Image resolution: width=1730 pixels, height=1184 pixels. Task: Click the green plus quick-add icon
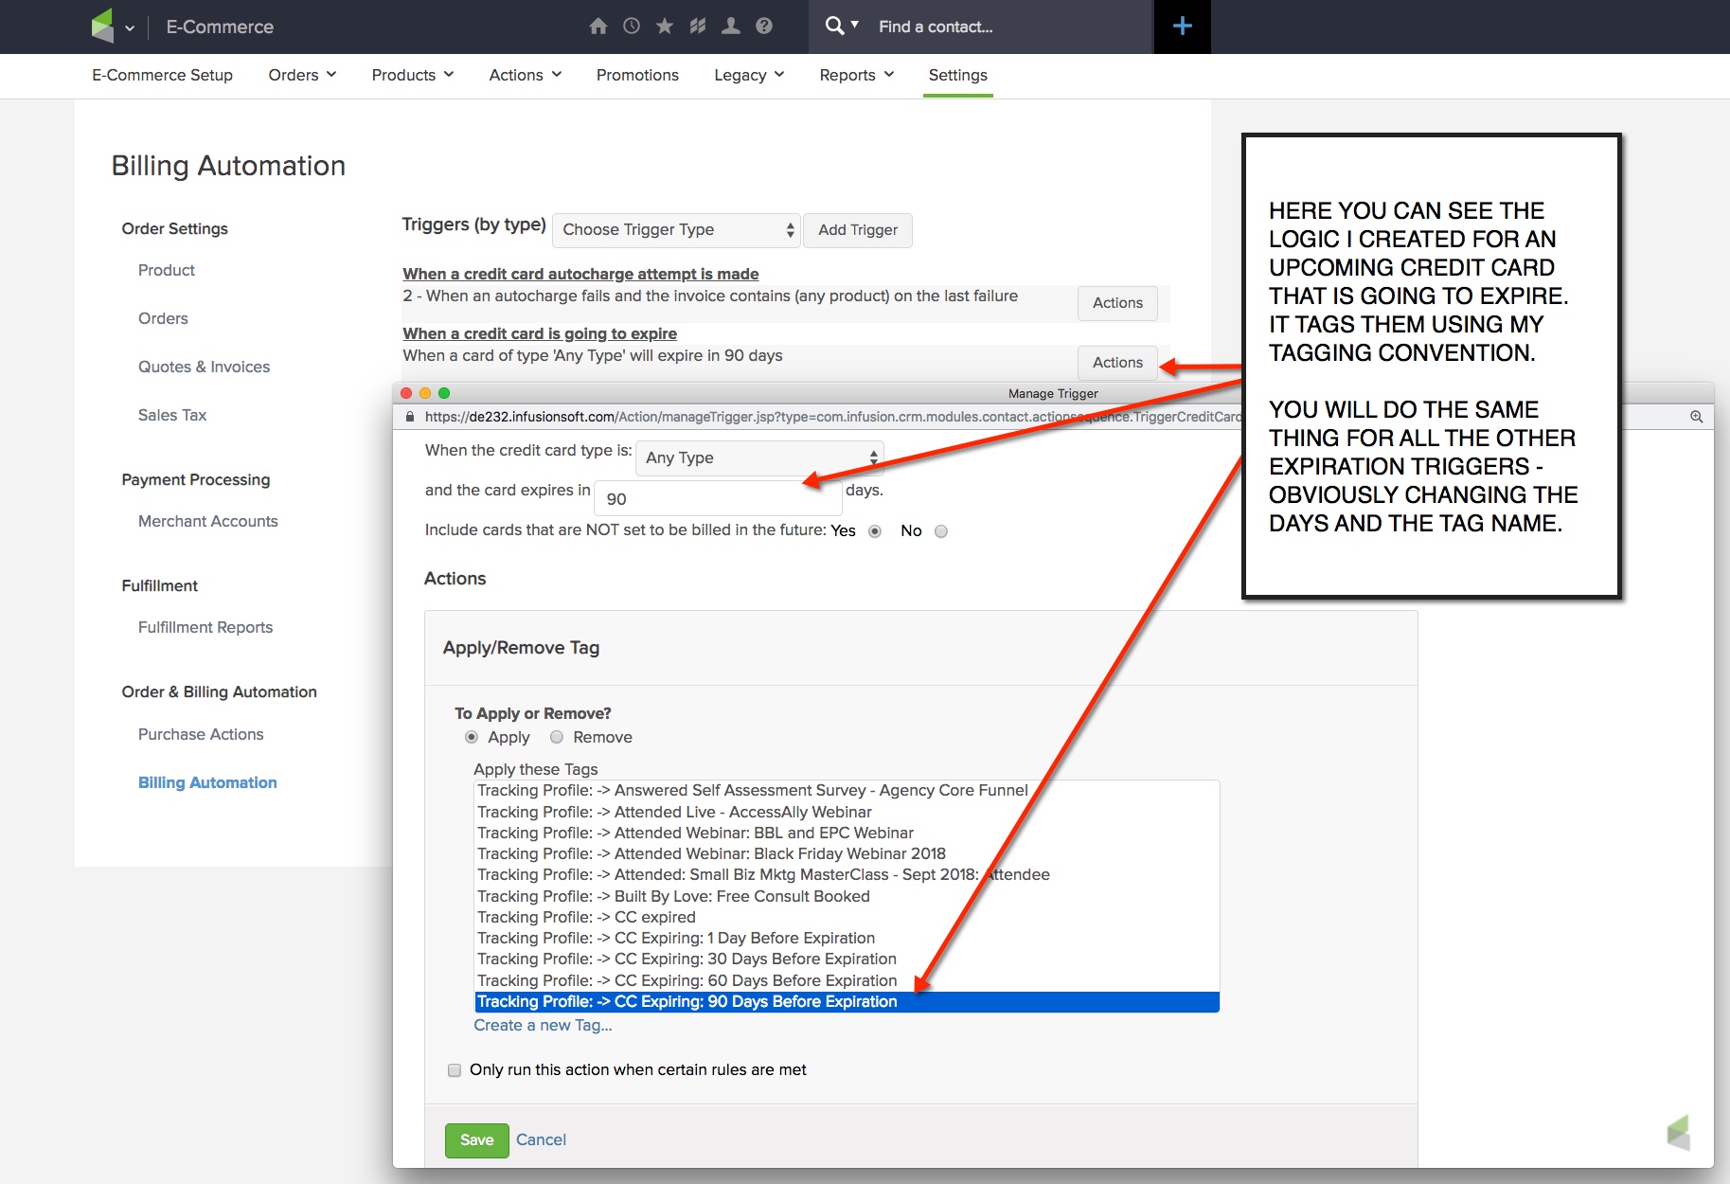tap(1181, 27)
